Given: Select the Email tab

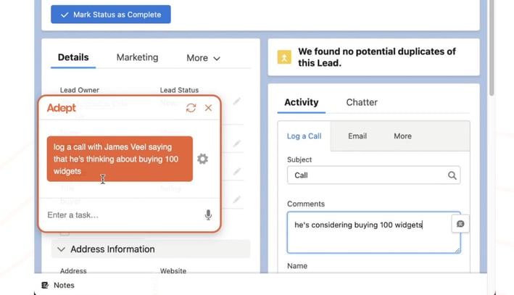Looking at the screenshot, I should [357, 136].
